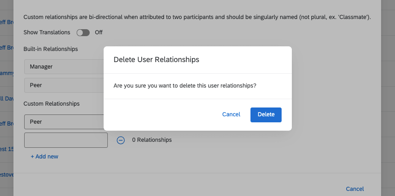Click the Peer field under Custom Relationships
The image size is (395, 196).
coord(64,122)
